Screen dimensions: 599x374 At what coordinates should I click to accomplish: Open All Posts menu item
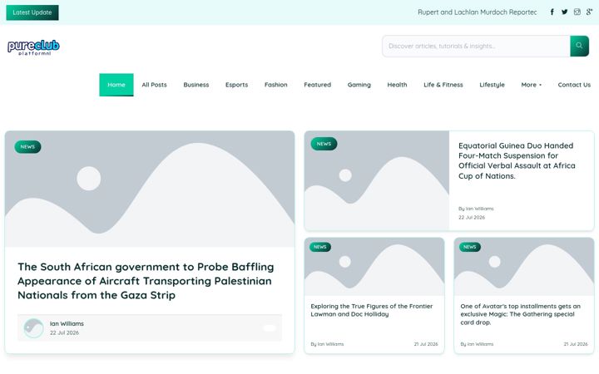(155, 85)
